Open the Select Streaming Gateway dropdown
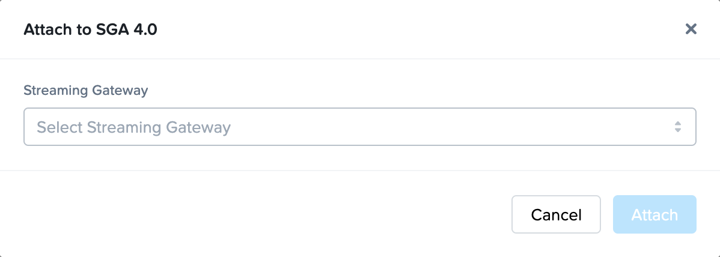Image resolution: width=720 pixels, height=257 pixels. pyautogui.click(x=359, y=127)
